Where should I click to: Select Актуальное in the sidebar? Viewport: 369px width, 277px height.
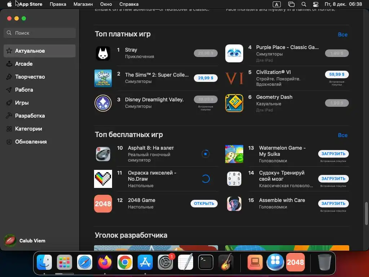coord(40,51)
